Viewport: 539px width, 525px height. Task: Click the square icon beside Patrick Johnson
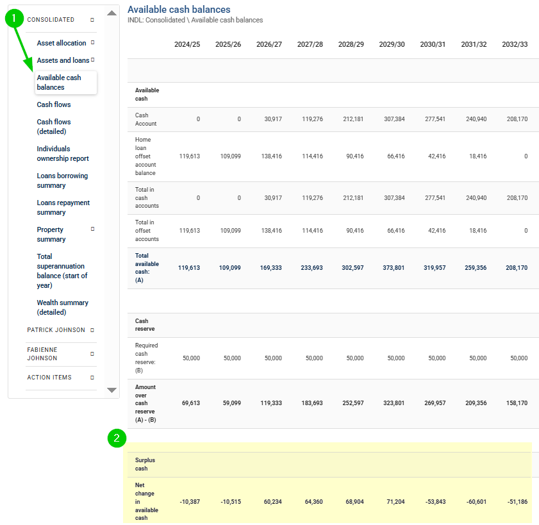tap(92, 330)
